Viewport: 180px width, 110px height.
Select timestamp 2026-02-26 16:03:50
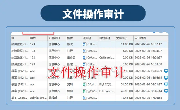148,64
